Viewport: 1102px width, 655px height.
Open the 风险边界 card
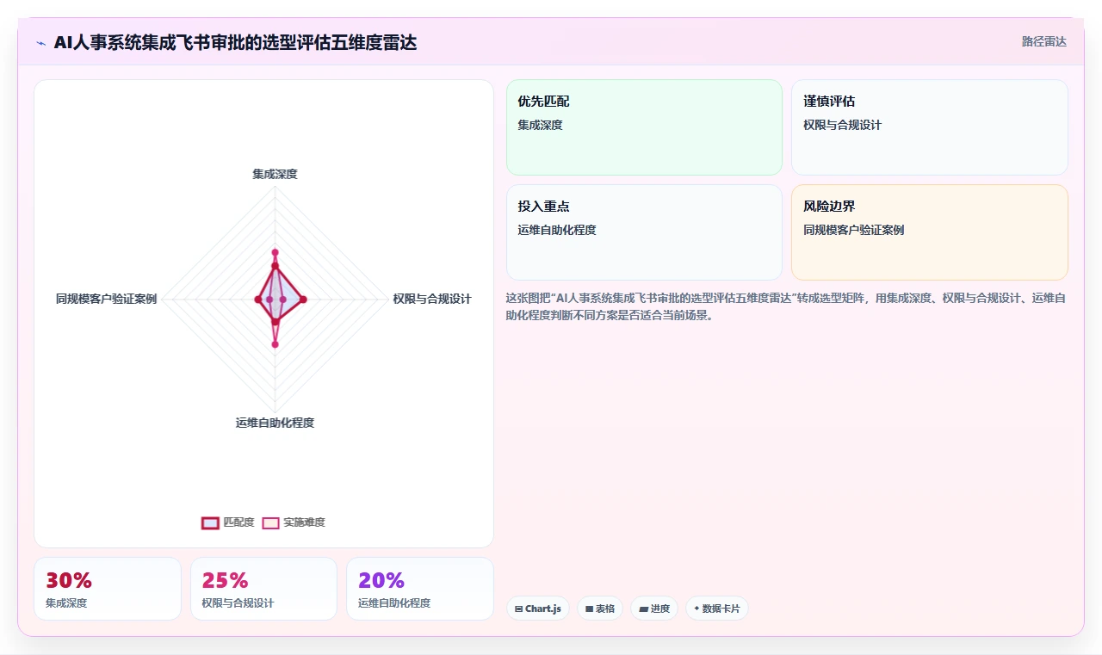930,232
